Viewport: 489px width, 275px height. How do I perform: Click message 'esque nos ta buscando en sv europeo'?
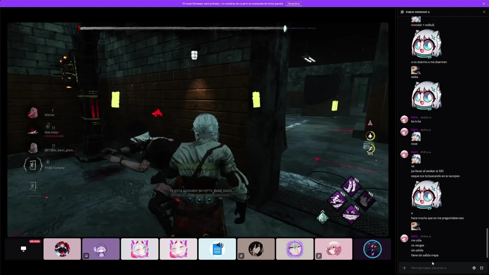click(435, 176)
